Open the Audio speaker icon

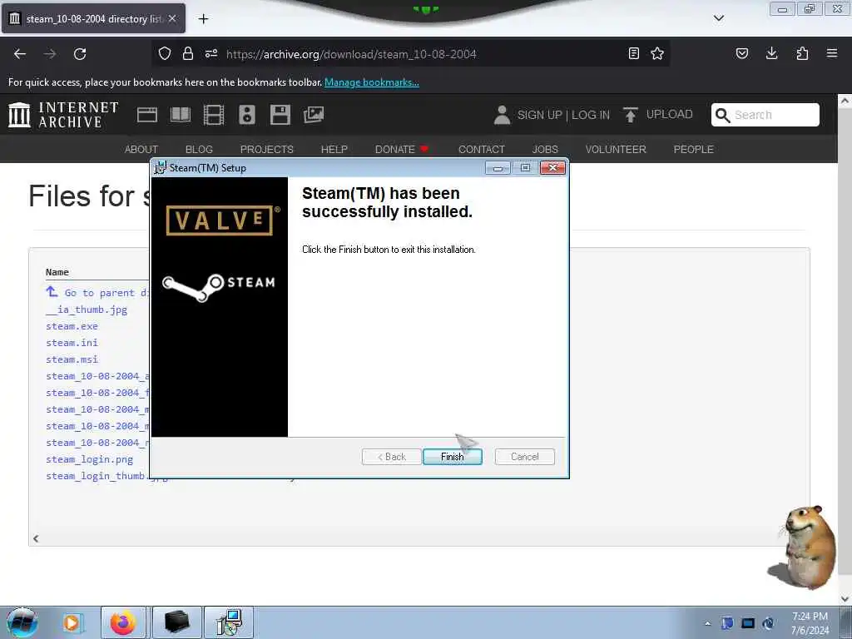pos(246,115)
